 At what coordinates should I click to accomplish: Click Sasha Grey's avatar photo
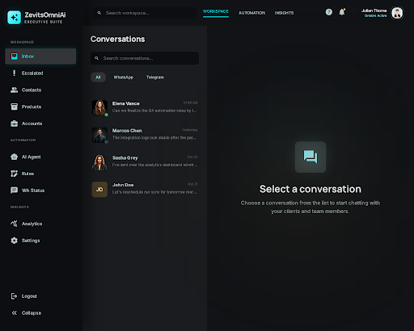click(99, 162)
